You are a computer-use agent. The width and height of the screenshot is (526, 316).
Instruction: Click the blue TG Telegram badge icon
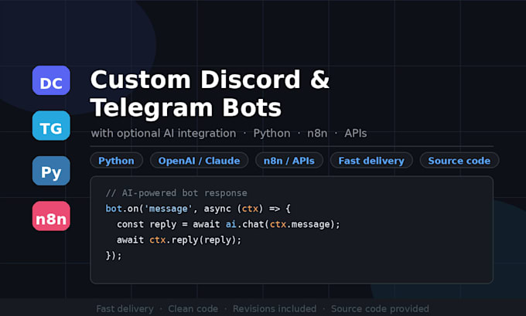coord(51,125)
